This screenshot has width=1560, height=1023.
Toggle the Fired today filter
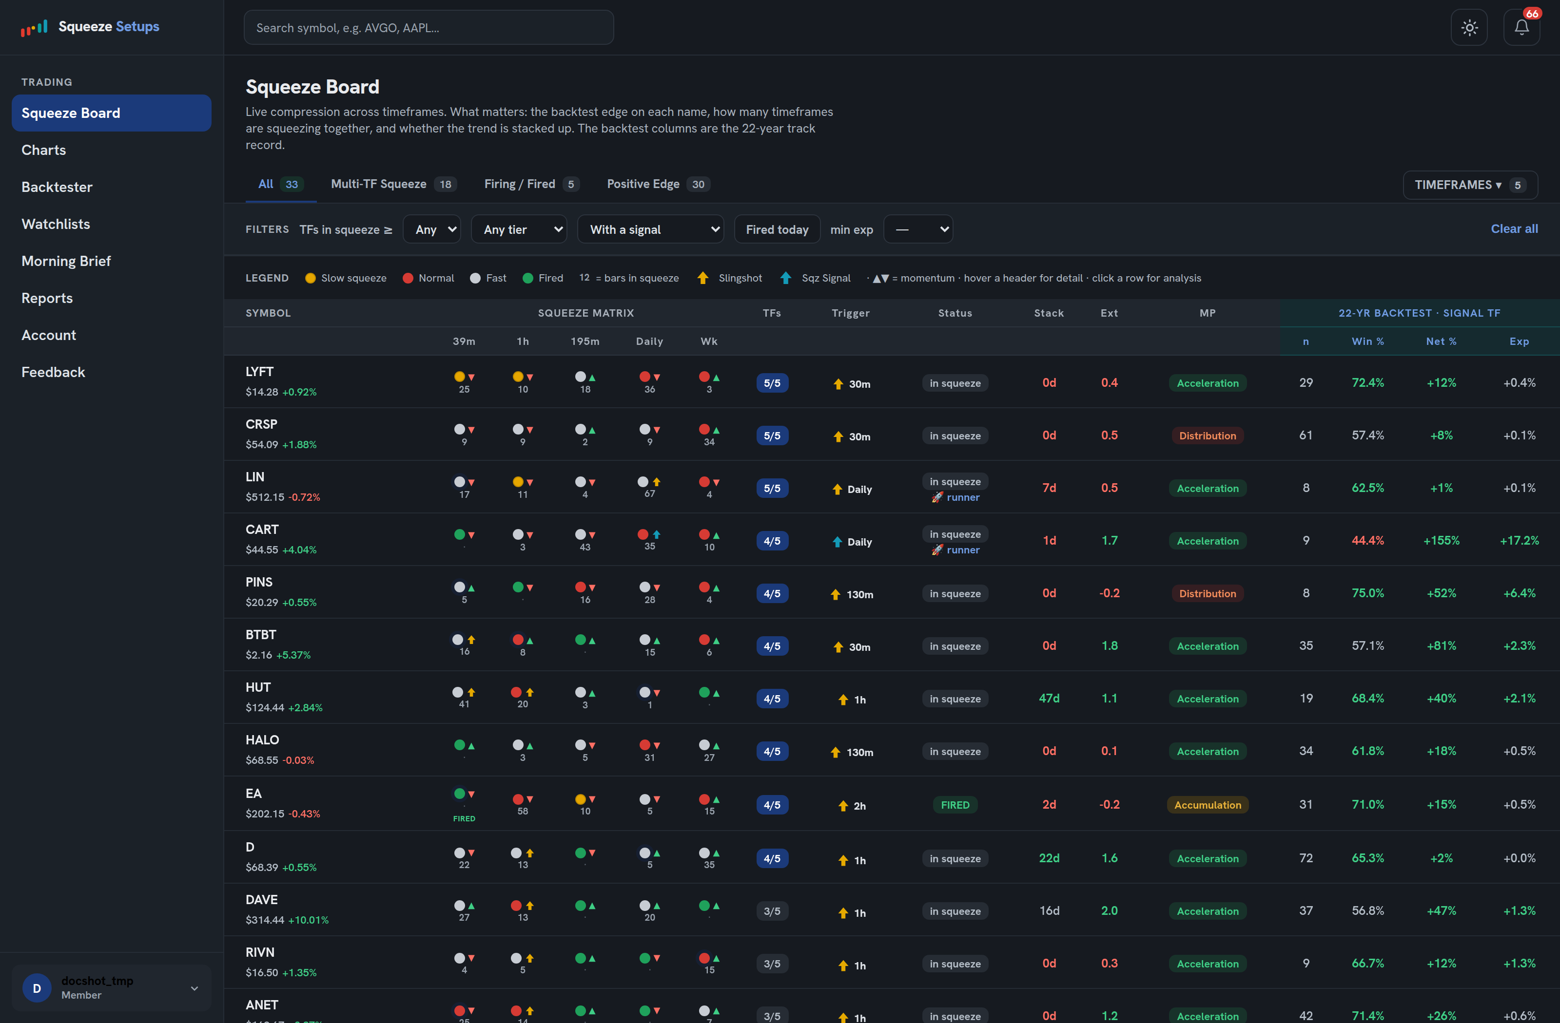pos(777,229)
